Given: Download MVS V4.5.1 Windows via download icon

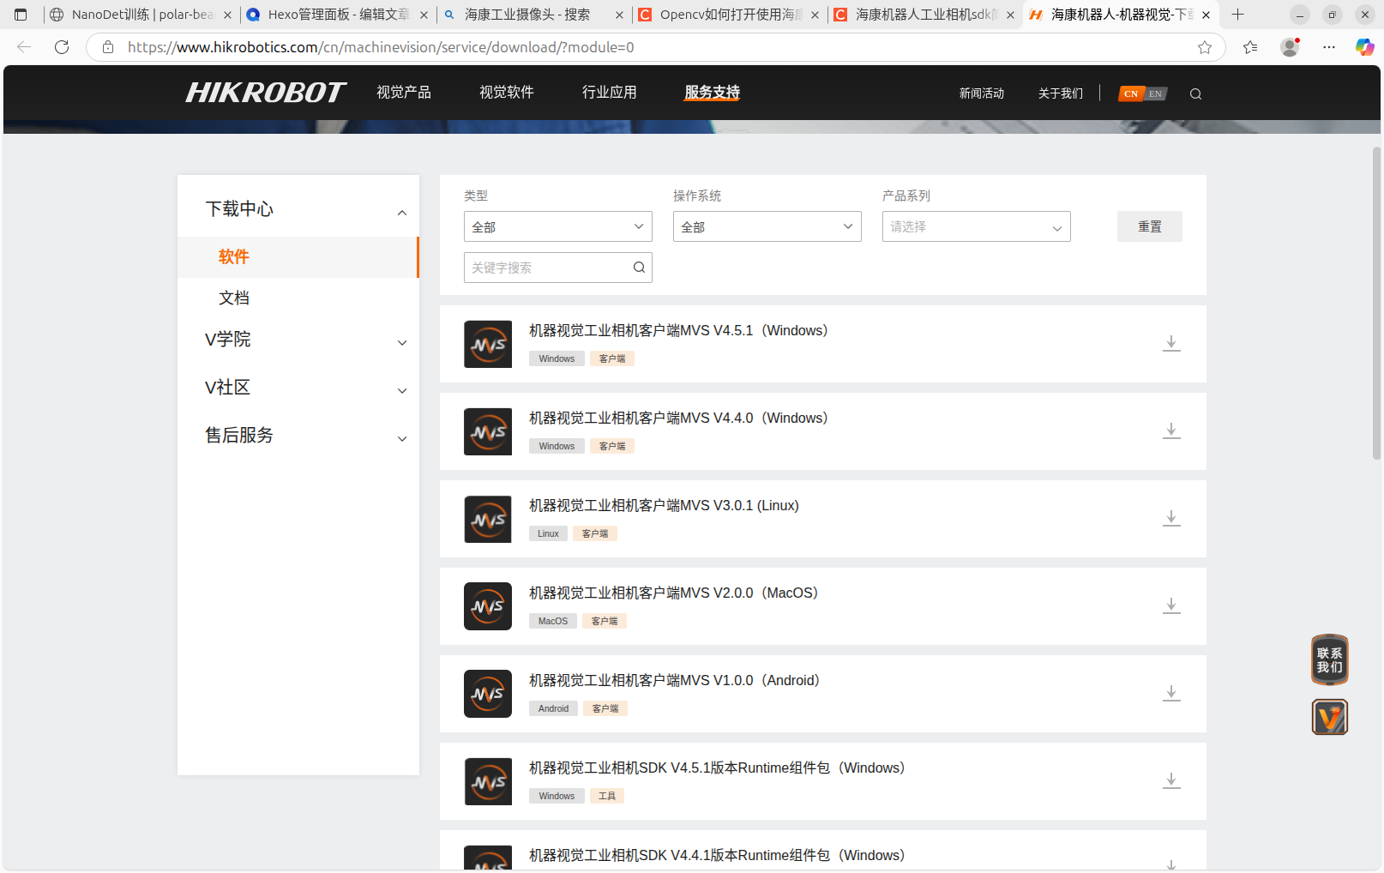Looking at the screenshot, I should pyautogui.click(x=1171, y=343).
